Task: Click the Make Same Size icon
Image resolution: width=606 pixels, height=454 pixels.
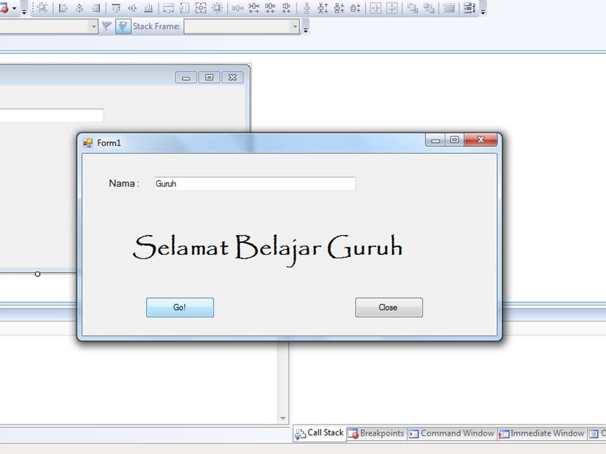Action: (x=201, y=8)
